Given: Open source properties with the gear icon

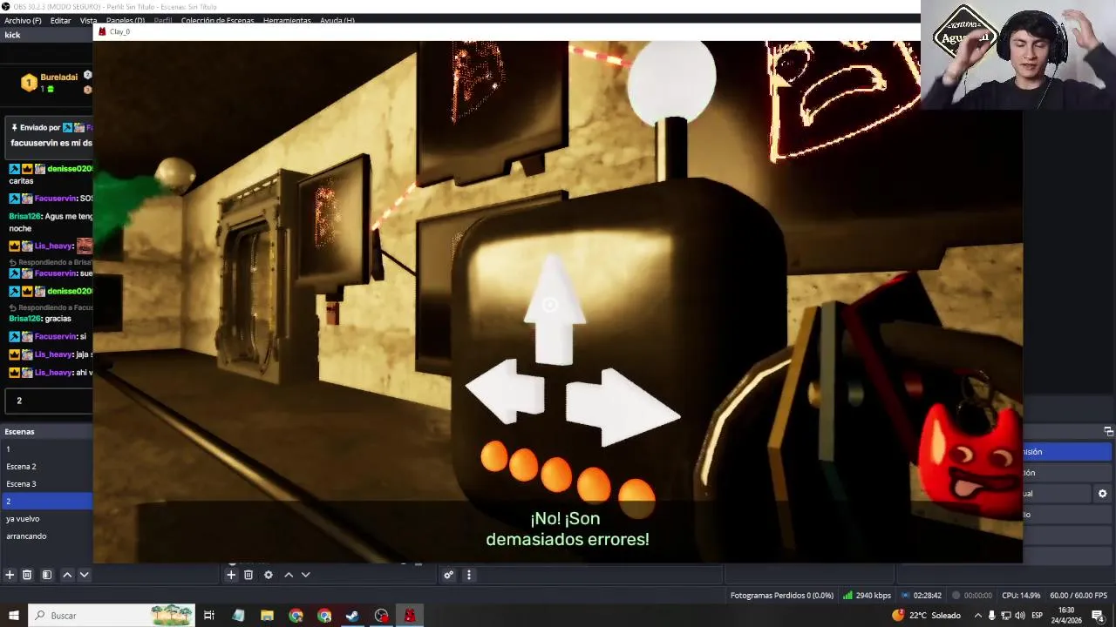Looking at the screenshot, I should click(269, 575).
